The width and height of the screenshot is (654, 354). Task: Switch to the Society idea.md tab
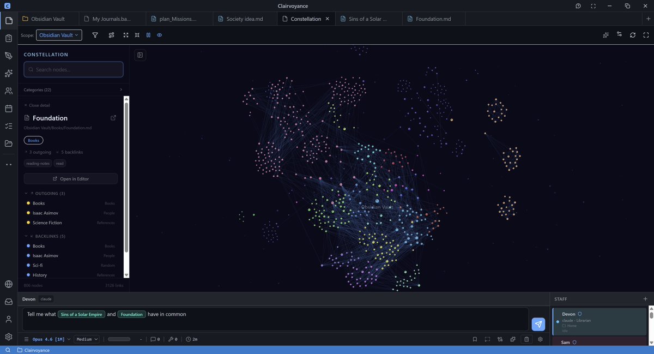[244, 19]
